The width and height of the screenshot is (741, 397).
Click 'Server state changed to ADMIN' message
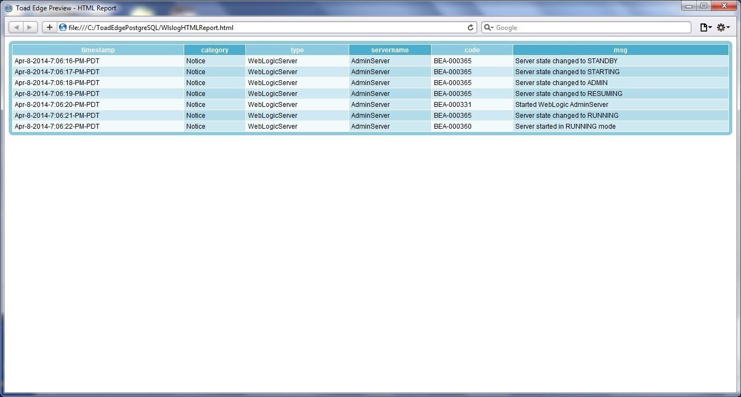point(561,83)
